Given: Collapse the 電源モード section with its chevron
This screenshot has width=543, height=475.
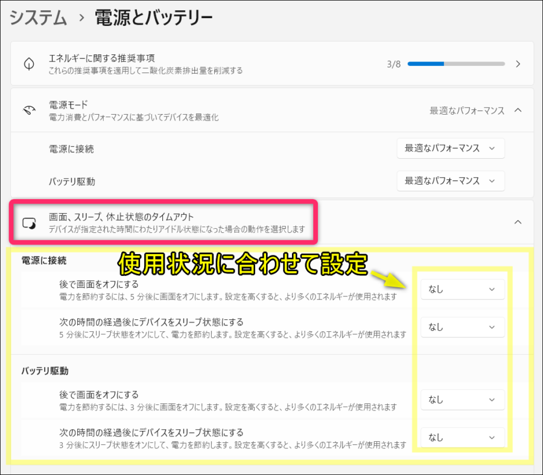Looking at the screenshot, I should [518, 110].
